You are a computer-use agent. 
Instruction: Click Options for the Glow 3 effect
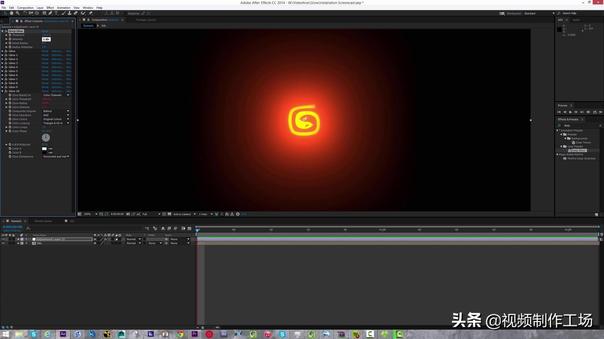click(57, 63)
